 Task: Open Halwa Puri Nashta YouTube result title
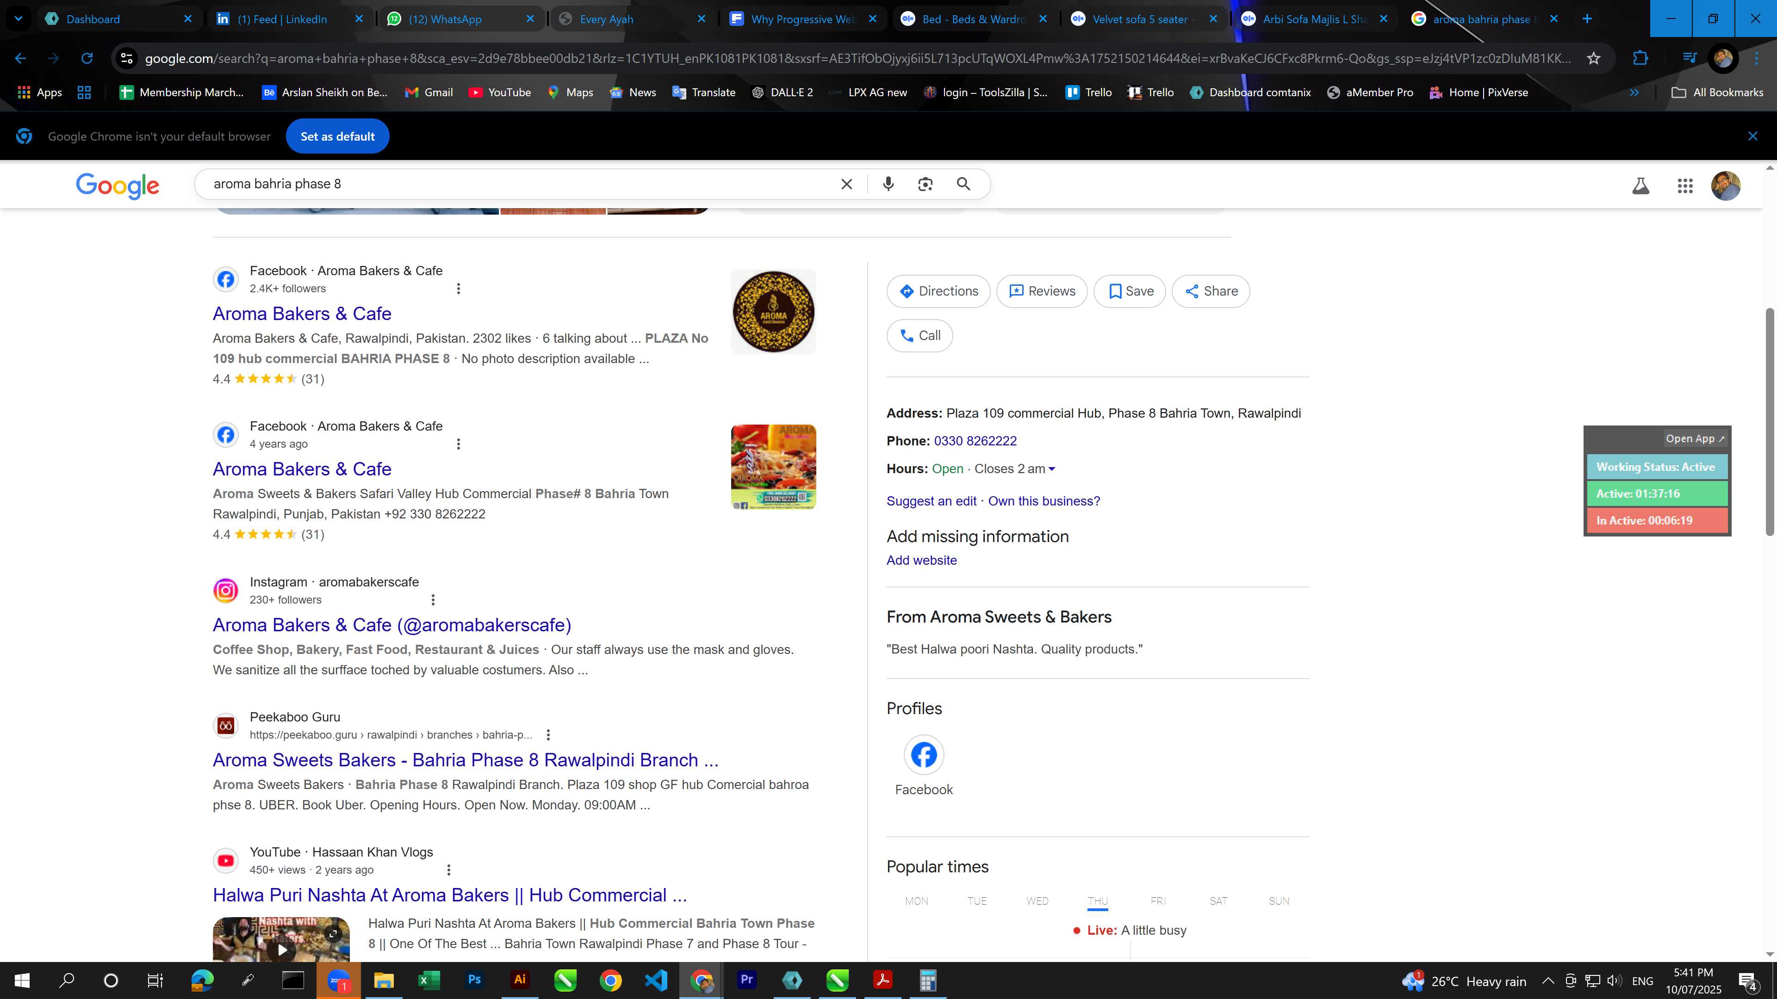point(450,895)
